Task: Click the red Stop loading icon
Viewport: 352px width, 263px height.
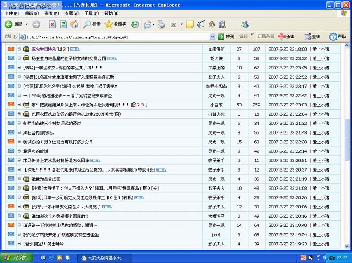Action: (52, 24)
